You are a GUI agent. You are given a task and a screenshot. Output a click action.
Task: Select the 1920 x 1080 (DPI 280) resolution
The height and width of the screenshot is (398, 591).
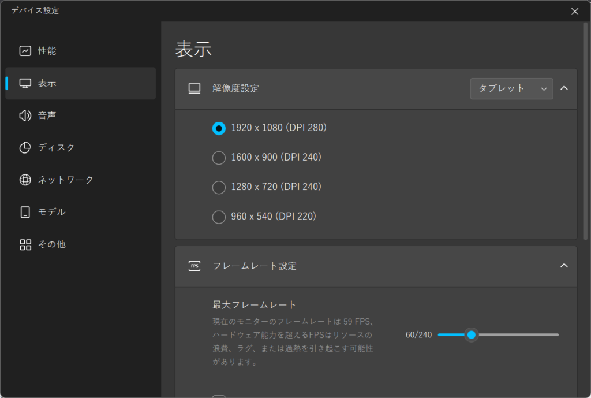219,128
